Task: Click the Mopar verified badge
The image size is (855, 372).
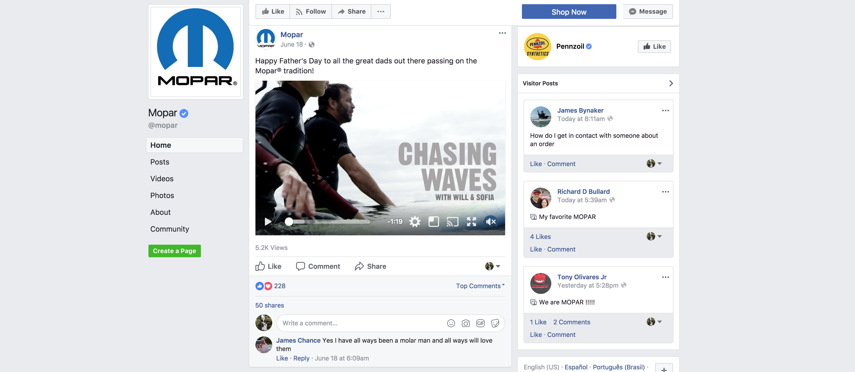Action: 184,114
